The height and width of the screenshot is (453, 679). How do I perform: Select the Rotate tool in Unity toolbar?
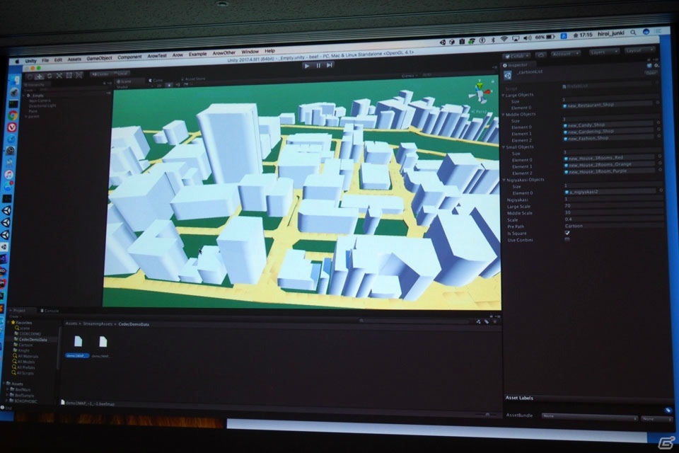click(x=50, y=76)
